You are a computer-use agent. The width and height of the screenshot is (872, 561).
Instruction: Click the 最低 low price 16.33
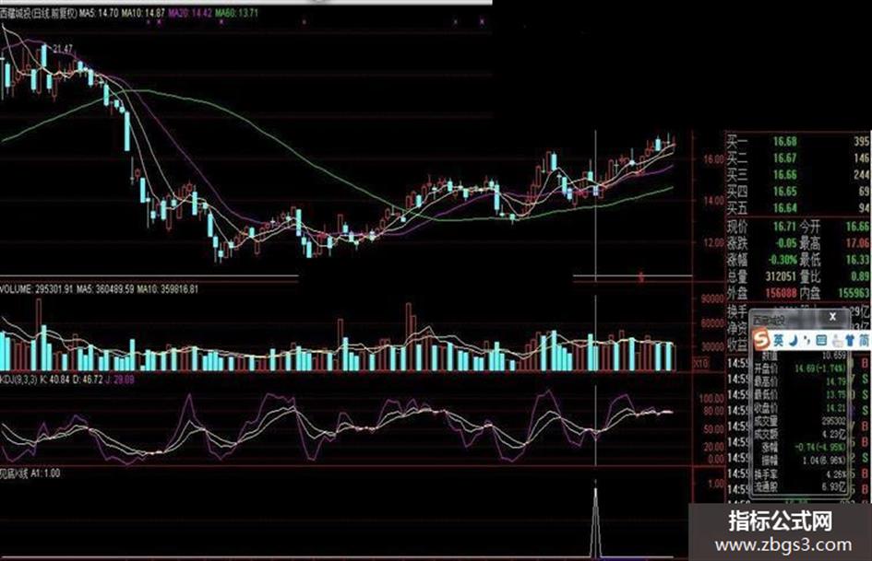857,260
